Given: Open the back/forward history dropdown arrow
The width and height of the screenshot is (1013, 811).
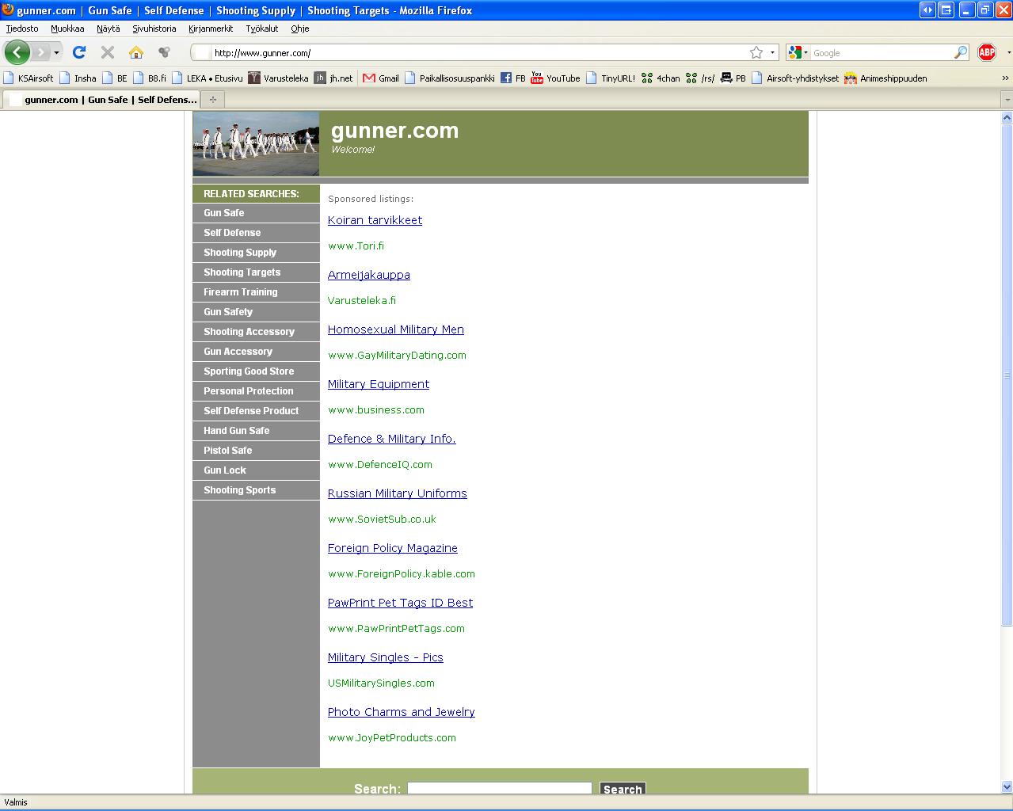Looking at the screenshot, I should pyautogui.click(x=56, y=53).
